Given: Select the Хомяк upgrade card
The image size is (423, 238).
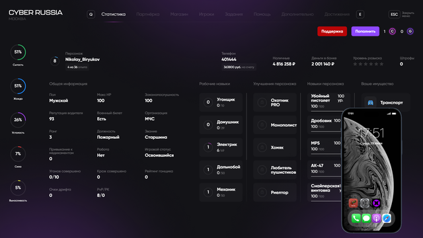Looking at the screenshot, I should point(275,147).
